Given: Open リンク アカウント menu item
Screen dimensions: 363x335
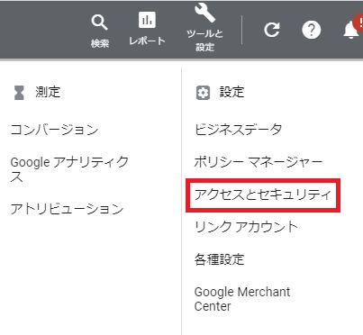Looking at the screenshot, I should click(x=246, y=227).
